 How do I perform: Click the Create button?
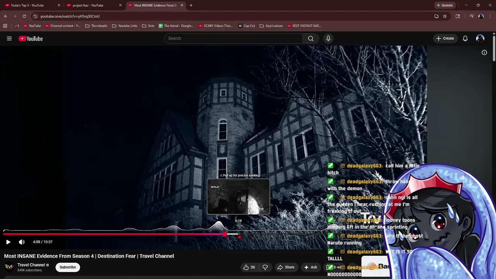coord(445,38)
